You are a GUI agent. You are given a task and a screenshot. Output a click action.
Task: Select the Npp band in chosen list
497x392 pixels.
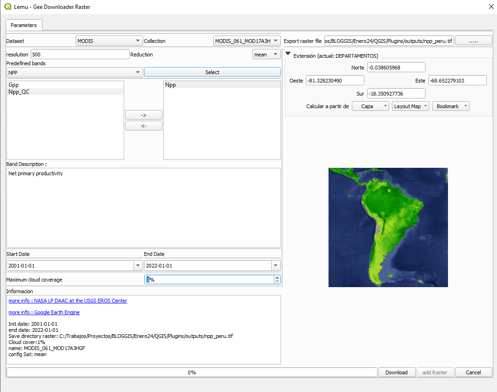coord(222,85)
